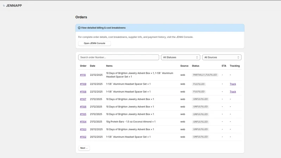The height and width of the screenshot is (158, 281).
Task: Open order #1105
Action: click(83, 114)
